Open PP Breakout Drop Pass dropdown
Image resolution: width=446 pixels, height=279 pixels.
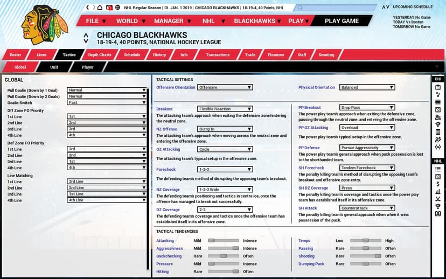click(x=367, y=108)
